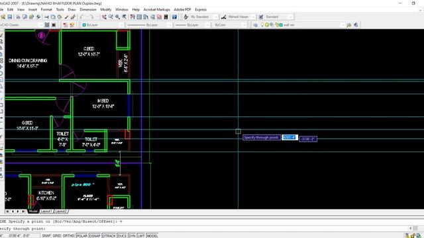Toggle OSNAP in status bar

pos(95,235)
